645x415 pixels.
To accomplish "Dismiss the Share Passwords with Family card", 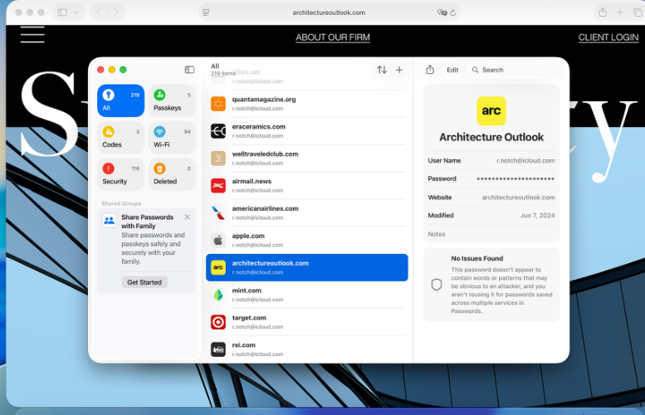I will click(x=187, y=217).
